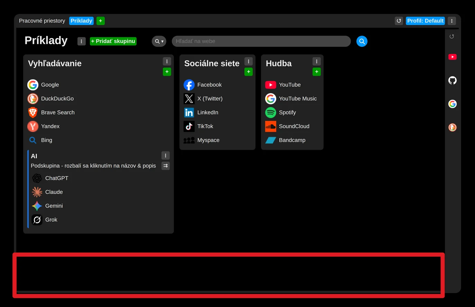
Task: Add a link to Sociálne siete group
Action: (x=249, y=72)
